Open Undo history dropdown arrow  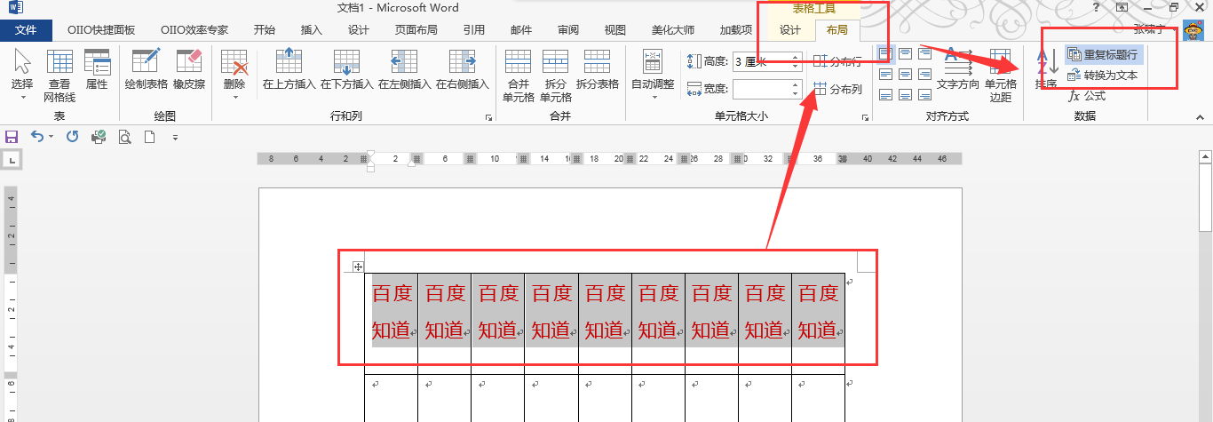click(51, 137)
